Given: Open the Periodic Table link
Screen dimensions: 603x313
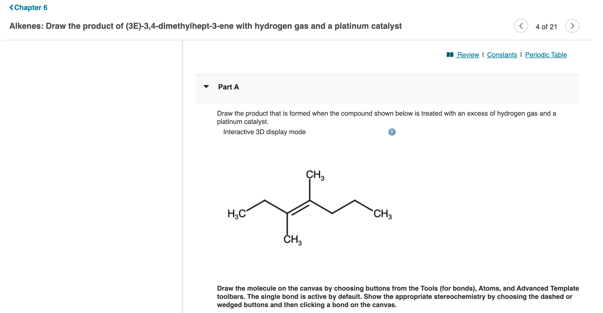Looking at the screenshot, I should [546, 54].
